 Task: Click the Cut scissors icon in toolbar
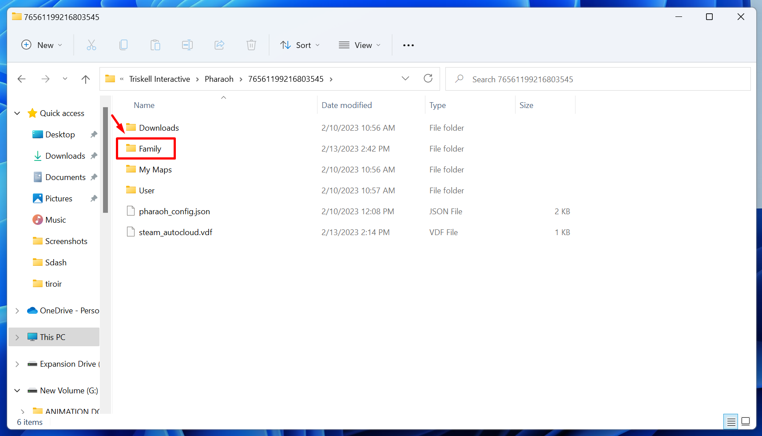coord(91,45)
